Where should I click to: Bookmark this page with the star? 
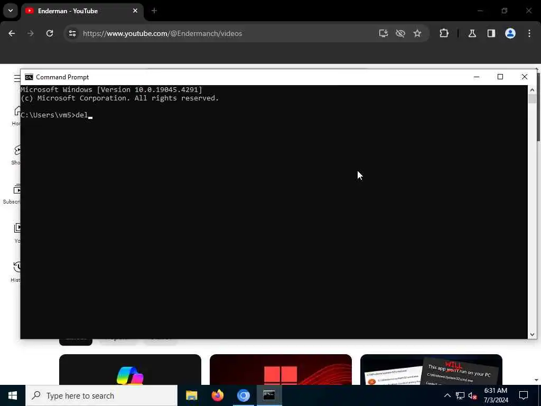coord(417,33)
